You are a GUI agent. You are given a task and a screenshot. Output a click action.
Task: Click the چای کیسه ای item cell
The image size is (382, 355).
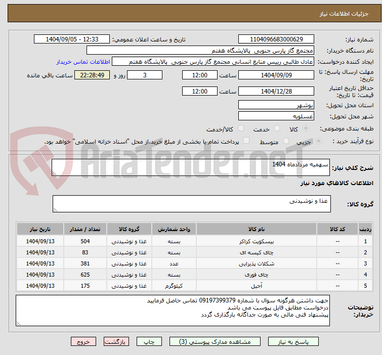point(257,252)
